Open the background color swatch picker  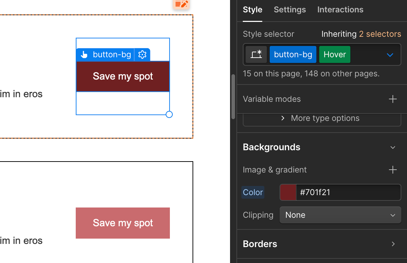[287, 192]
